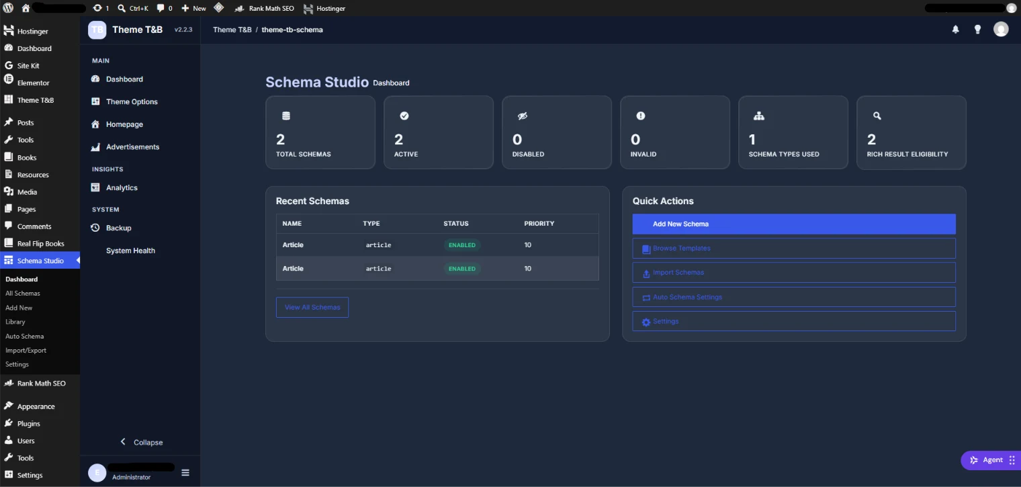Screen dimensions: 1021x487
Task: Open the user profile avatar top right
Action: [x=1001, y=29]
